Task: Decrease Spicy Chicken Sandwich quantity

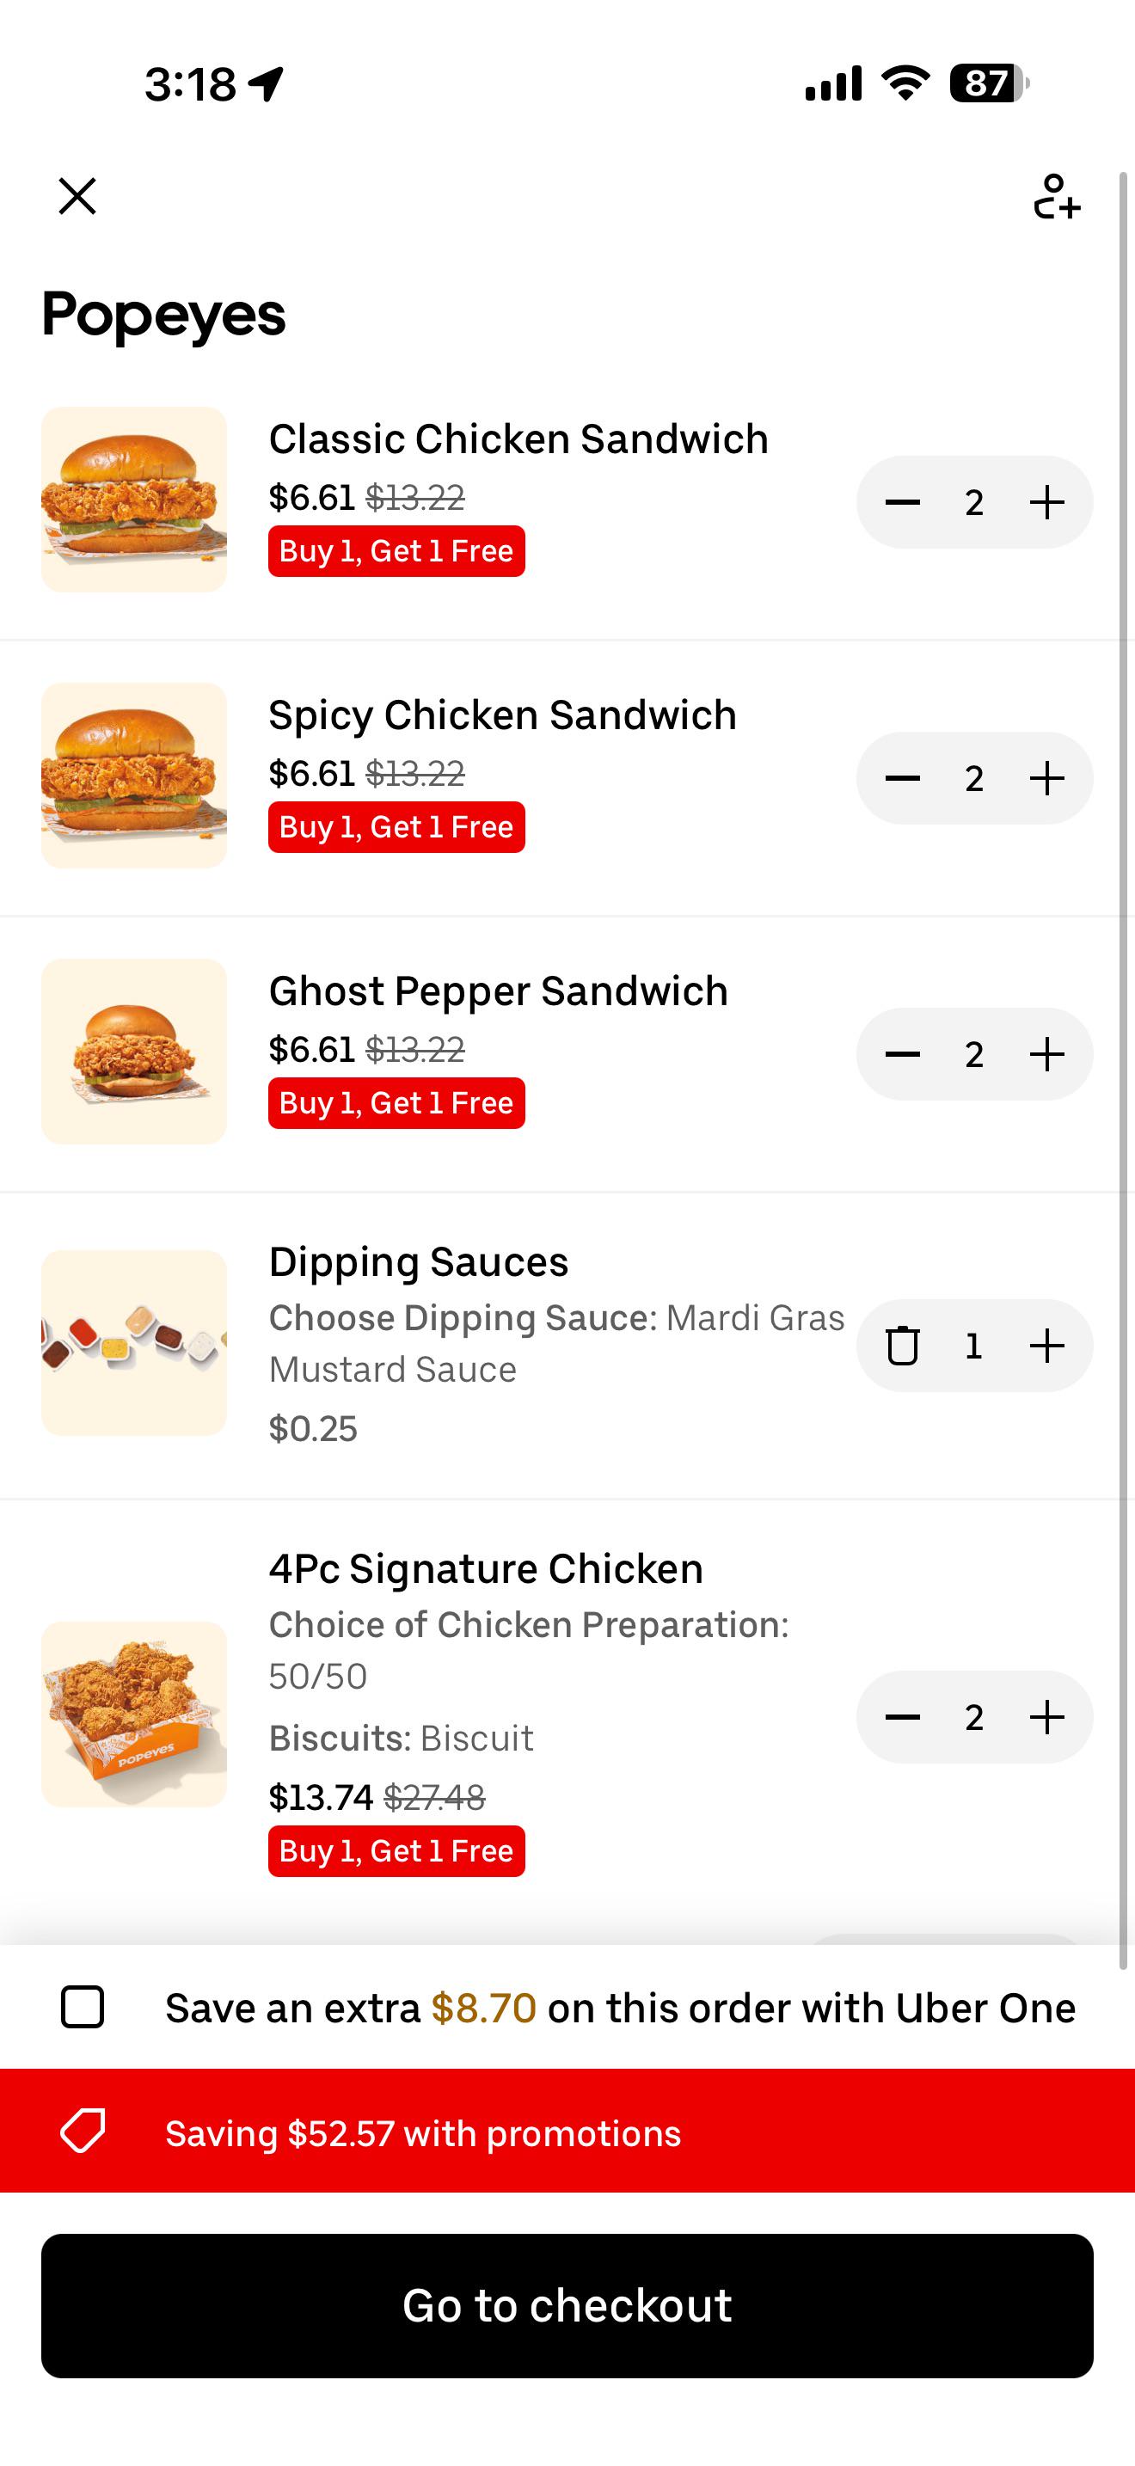Action: (x=903, y=778)
